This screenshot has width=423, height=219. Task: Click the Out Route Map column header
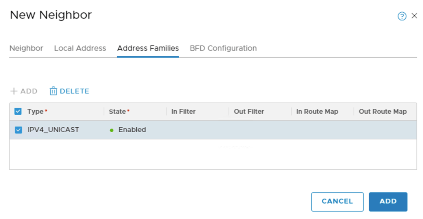tap(383, 112)
